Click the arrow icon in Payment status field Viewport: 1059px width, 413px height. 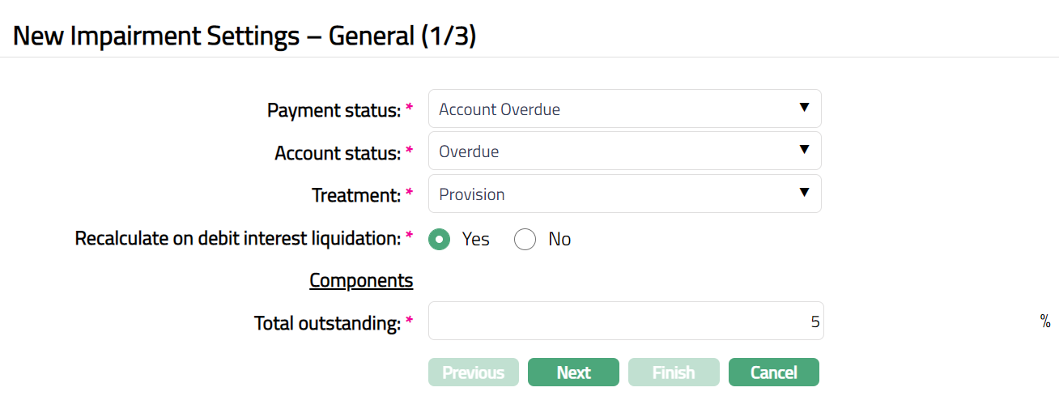[x=804, y=108]
